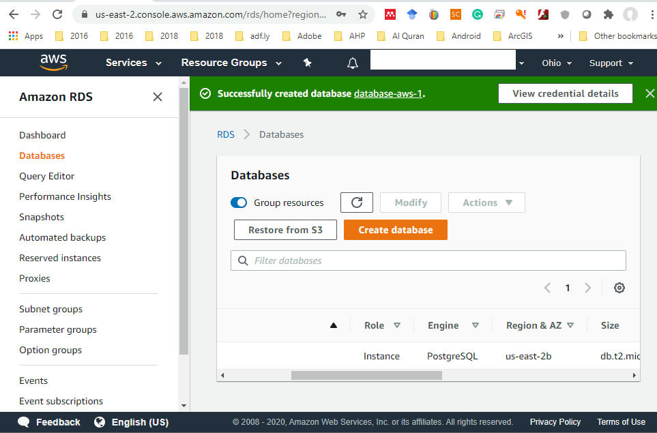Viewport: 657px width, 433px height.
Task: Open Reserved instances in sidebar
Action: pos(60,258)
